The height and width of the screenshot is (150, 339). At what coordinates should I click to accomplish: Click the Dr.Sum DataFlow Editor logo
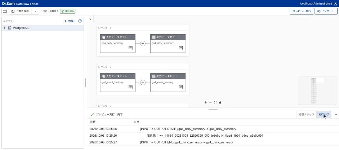tap(20, 4)
